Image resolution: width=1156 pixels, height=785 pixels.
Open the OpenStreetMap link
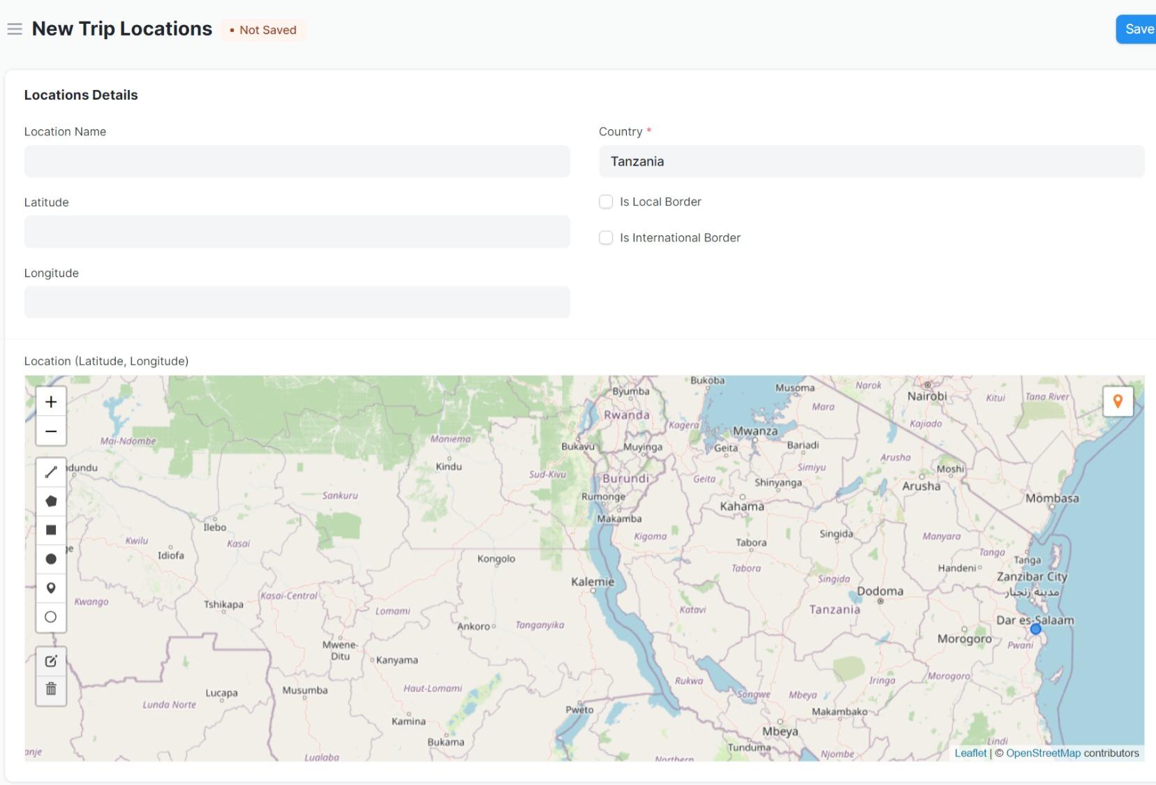point(1043,753)
